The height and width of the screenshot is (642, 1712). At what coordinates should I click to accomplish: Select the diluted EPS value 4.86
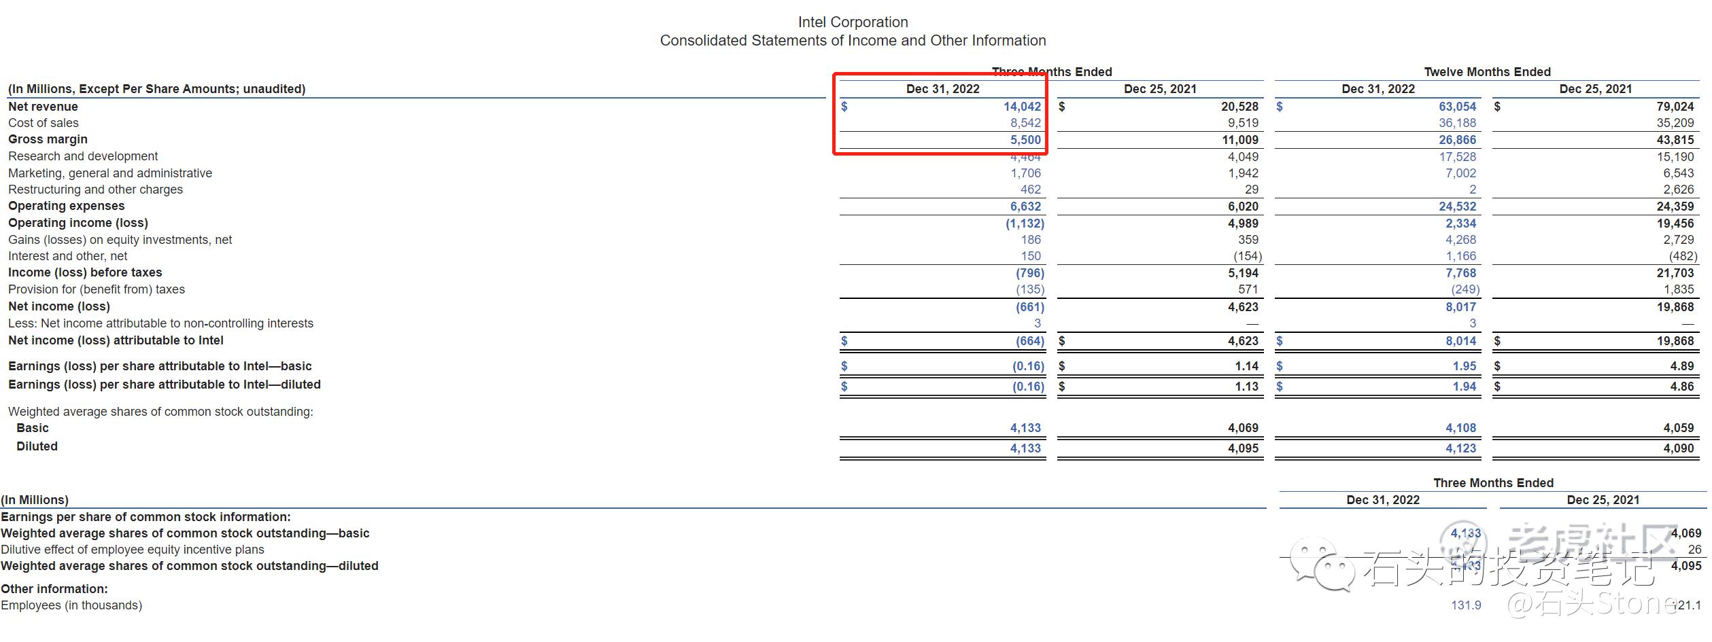point(1681,387)
